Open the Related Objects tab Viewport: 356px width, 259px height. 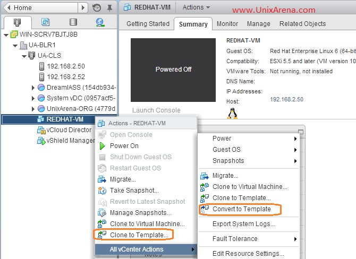(x=303, y=23)
